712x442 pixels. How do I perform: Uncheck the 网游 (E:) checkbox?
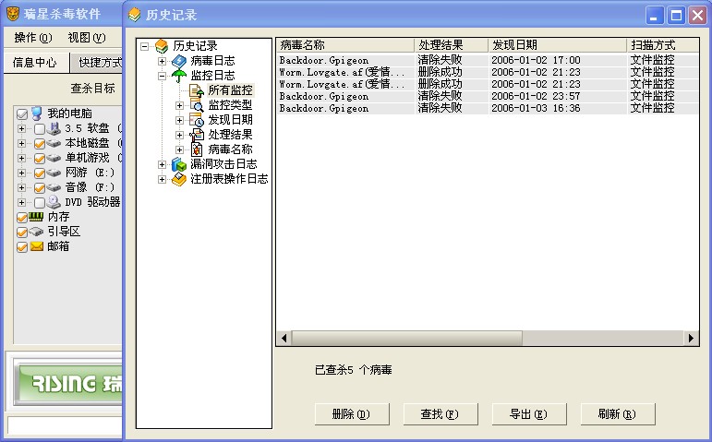[40, 173]
